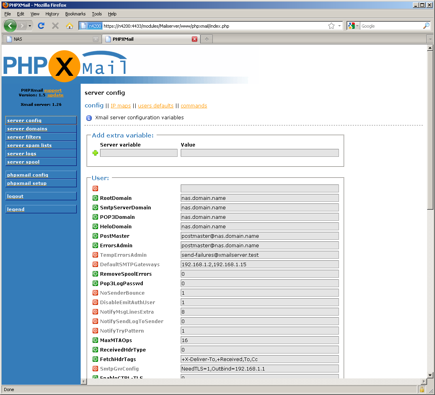Click the NoSenderBounce red icon
The height and width of the screenshot is (395, 435).
point(95,293)
